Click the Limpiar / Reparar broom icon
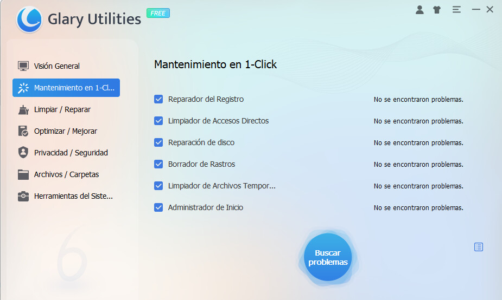The height and width of the screenshot is (300, 502). coord(23,109)
